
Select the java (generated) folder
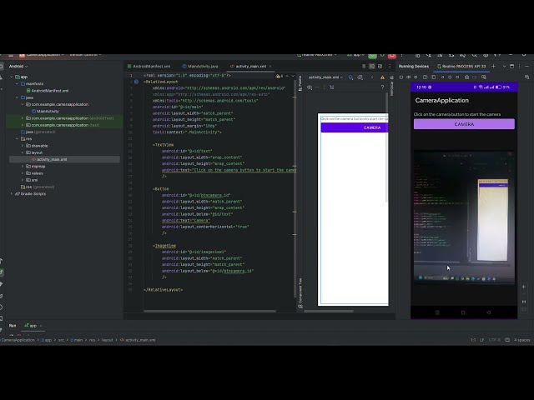click(x=38, y=132)
